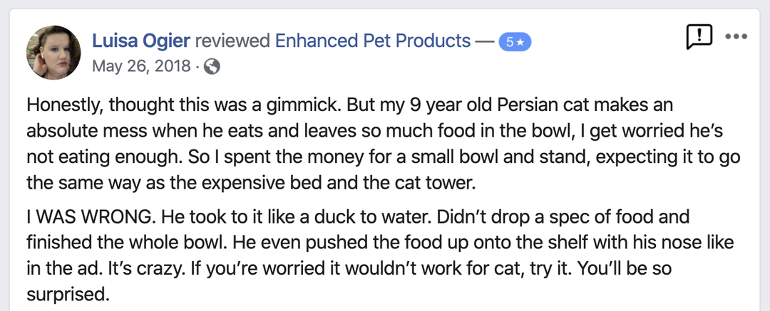Open the May 26, 2018 post timestamp

pos(140,67)
